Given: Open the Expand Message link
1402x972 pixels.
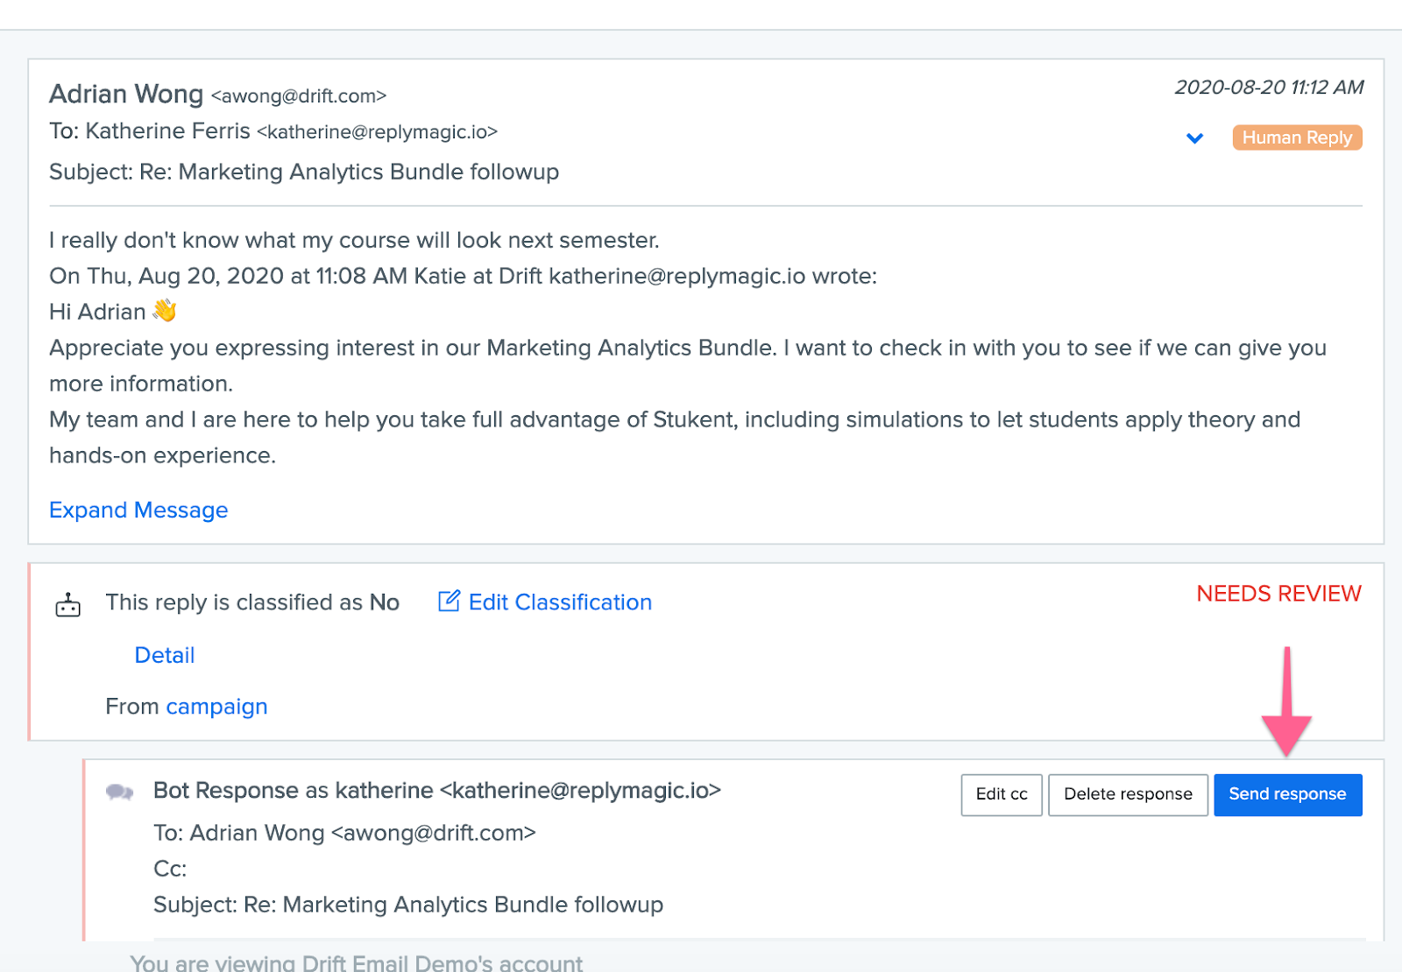Looking at the screenshot, I should tap(138, 510).
